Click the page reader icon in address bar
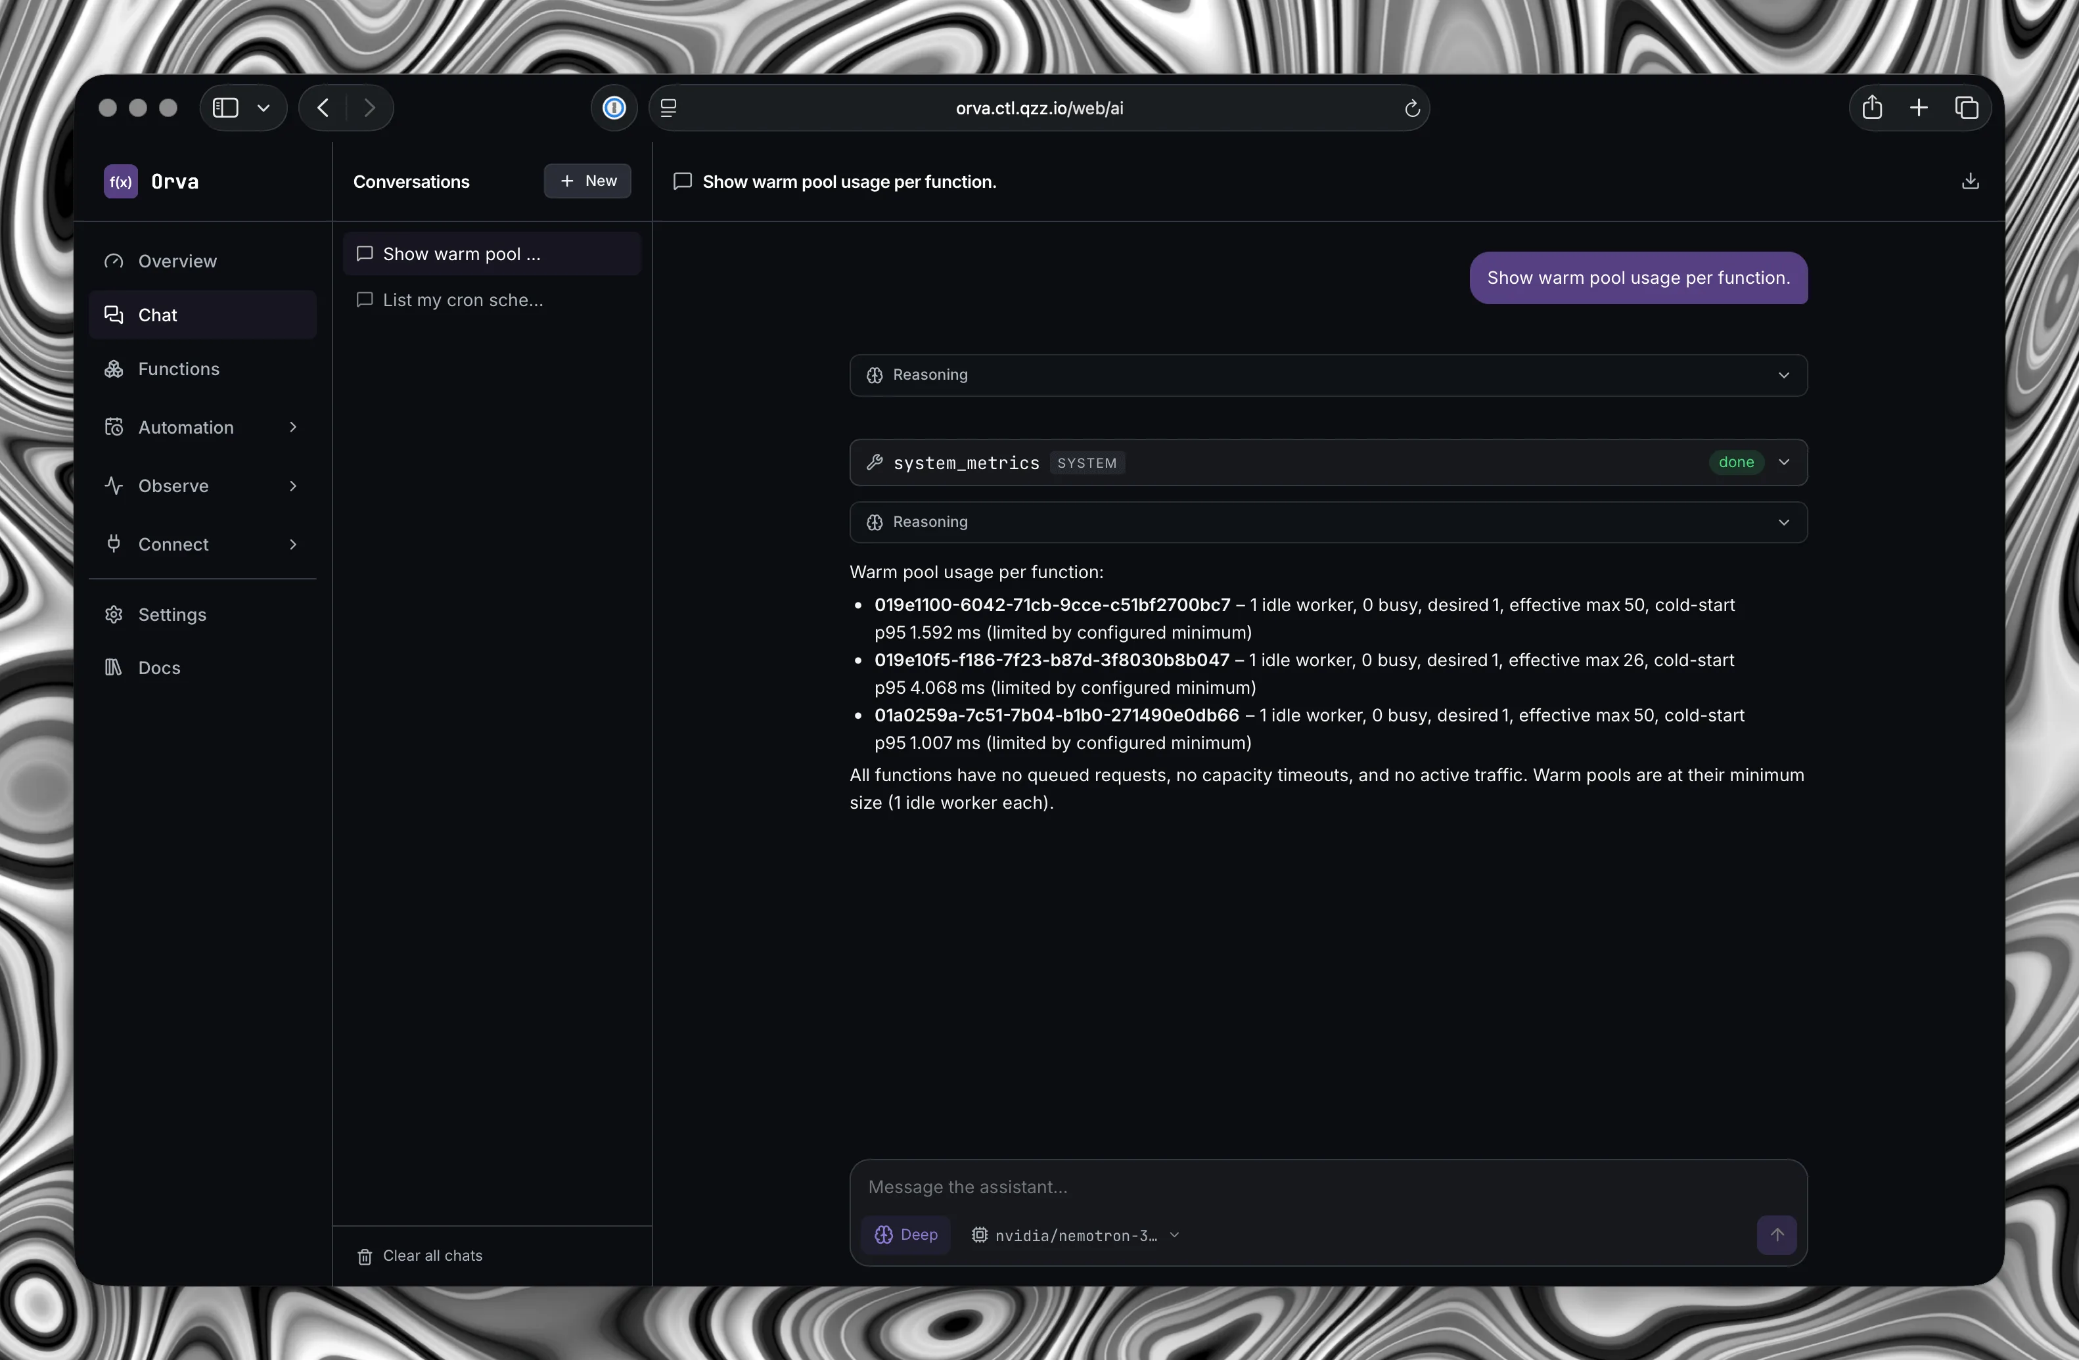Viewport: 2079px width, 1360px height. point(669,108)
